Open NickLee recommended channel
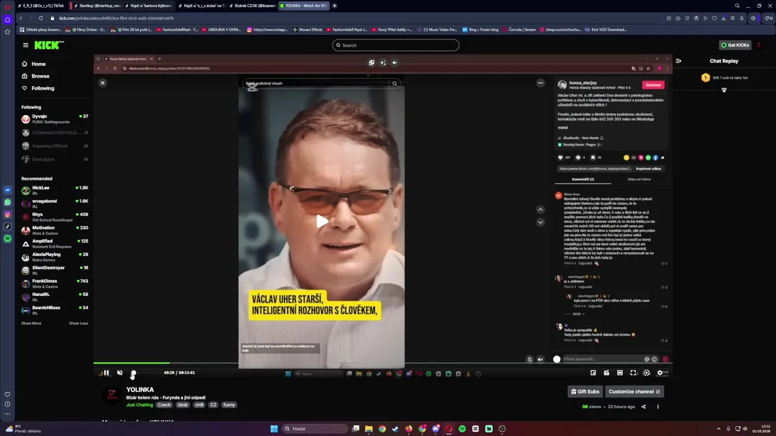Screen dimensions: 776x436 (55, 190)
